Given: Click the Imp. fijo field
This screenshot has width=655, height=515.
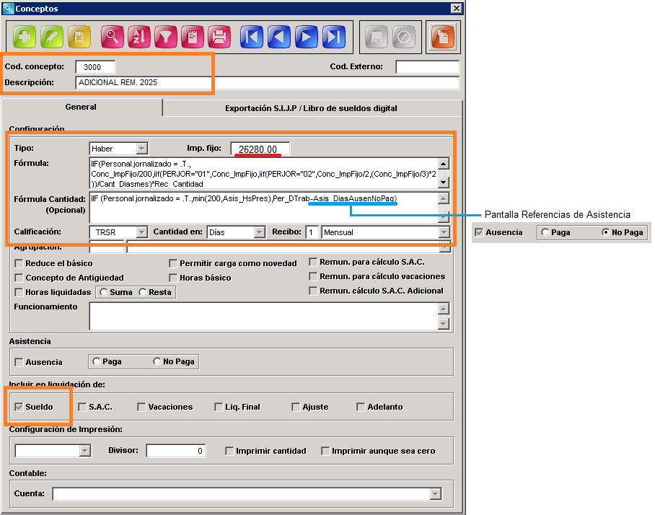Looking at the screenshot, I should click(x=260, y=149).
